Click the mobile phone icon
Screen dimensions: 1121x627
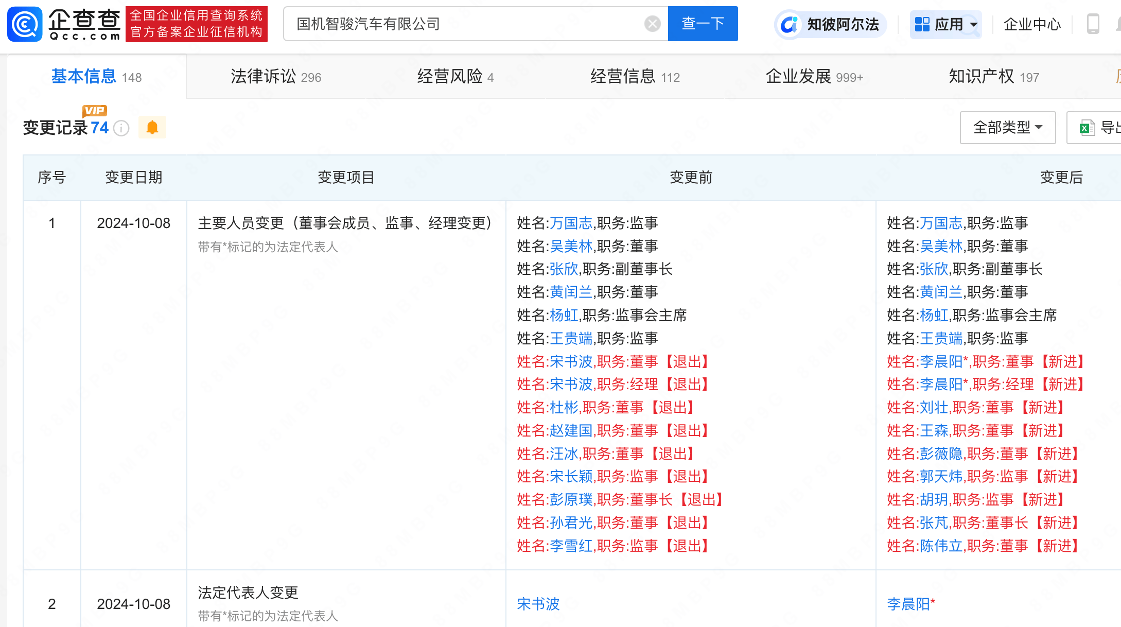(x=1093, y=24)
